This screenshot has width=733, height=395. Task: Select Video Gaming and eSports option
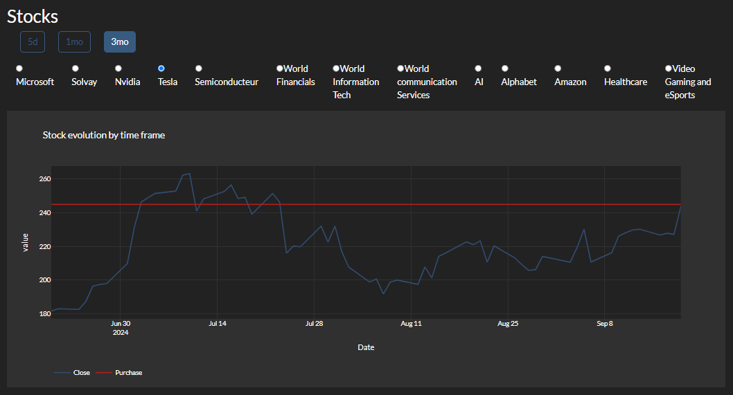(669, 68)
